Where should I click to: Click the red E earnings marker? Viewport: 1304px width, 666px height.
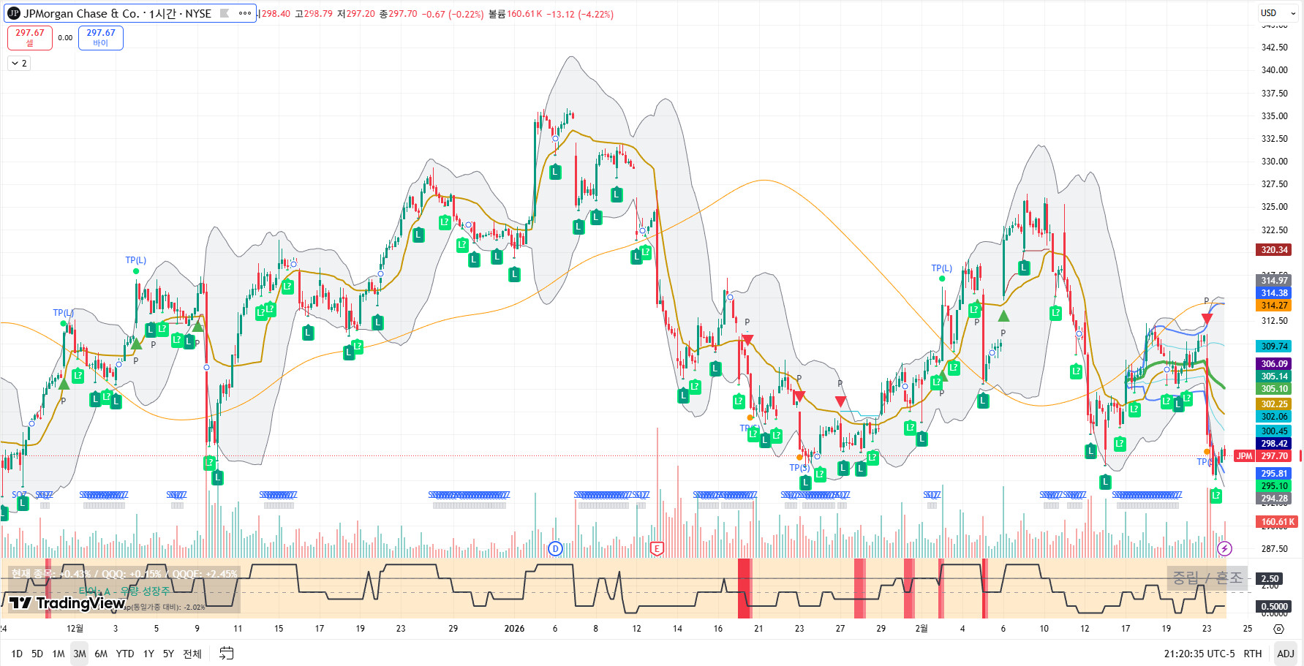click(x=657, y=548)
